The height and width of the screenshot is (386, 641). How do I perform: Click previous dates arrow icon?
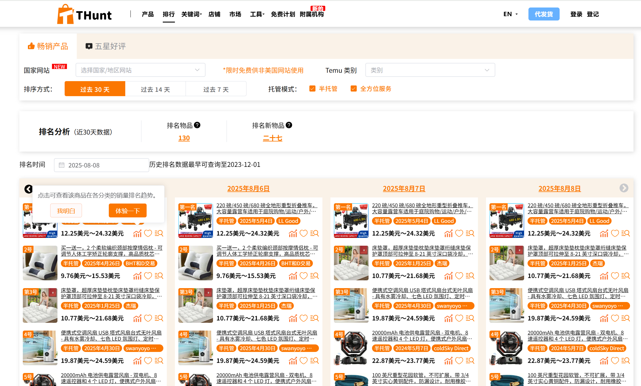[x=28, y=189]
